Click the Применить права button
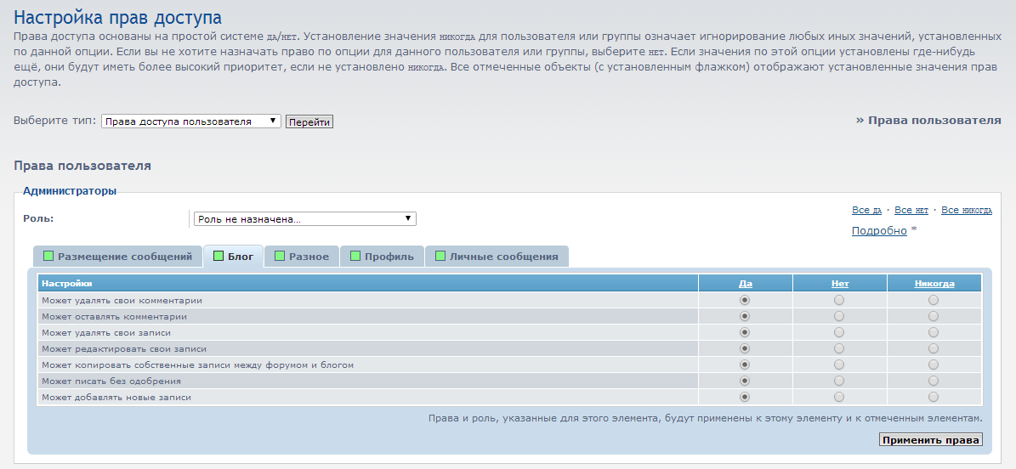1016x469 pixels. coord(930,440)
